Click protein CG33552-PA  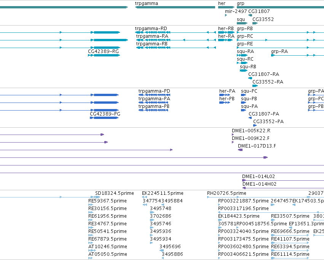[x=268, y=122]
